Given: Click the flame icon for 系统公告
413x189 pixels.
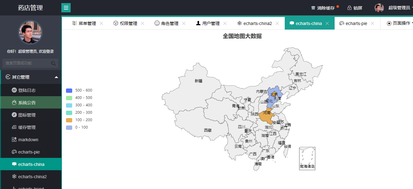Looking at the screenshot, I should tap(14, 103).
